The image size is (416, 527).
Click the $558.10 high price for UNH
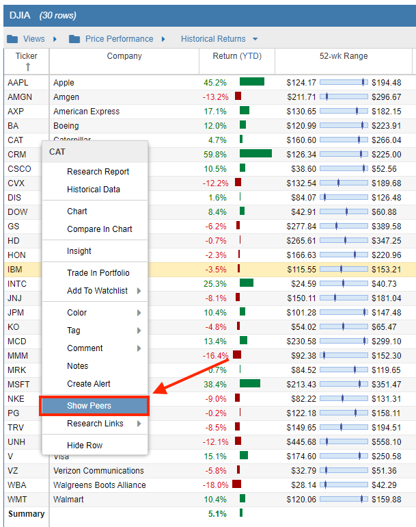(x=386, y=442)
